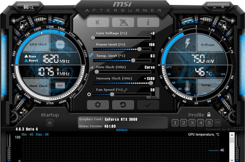Select profile slot 5

coord(209,123)
